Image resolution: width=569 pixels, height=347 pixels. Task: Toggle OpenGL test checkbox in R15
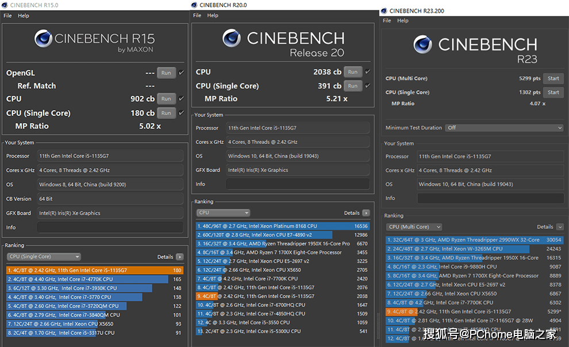click(x=182, y=72)
